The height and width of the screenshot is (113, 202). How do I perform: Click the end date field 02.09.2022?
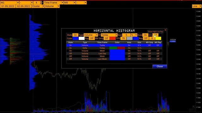[23, 6]
